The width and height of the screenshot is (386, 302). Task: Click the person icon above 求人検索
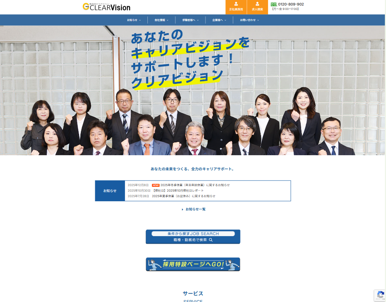[257, 4]
